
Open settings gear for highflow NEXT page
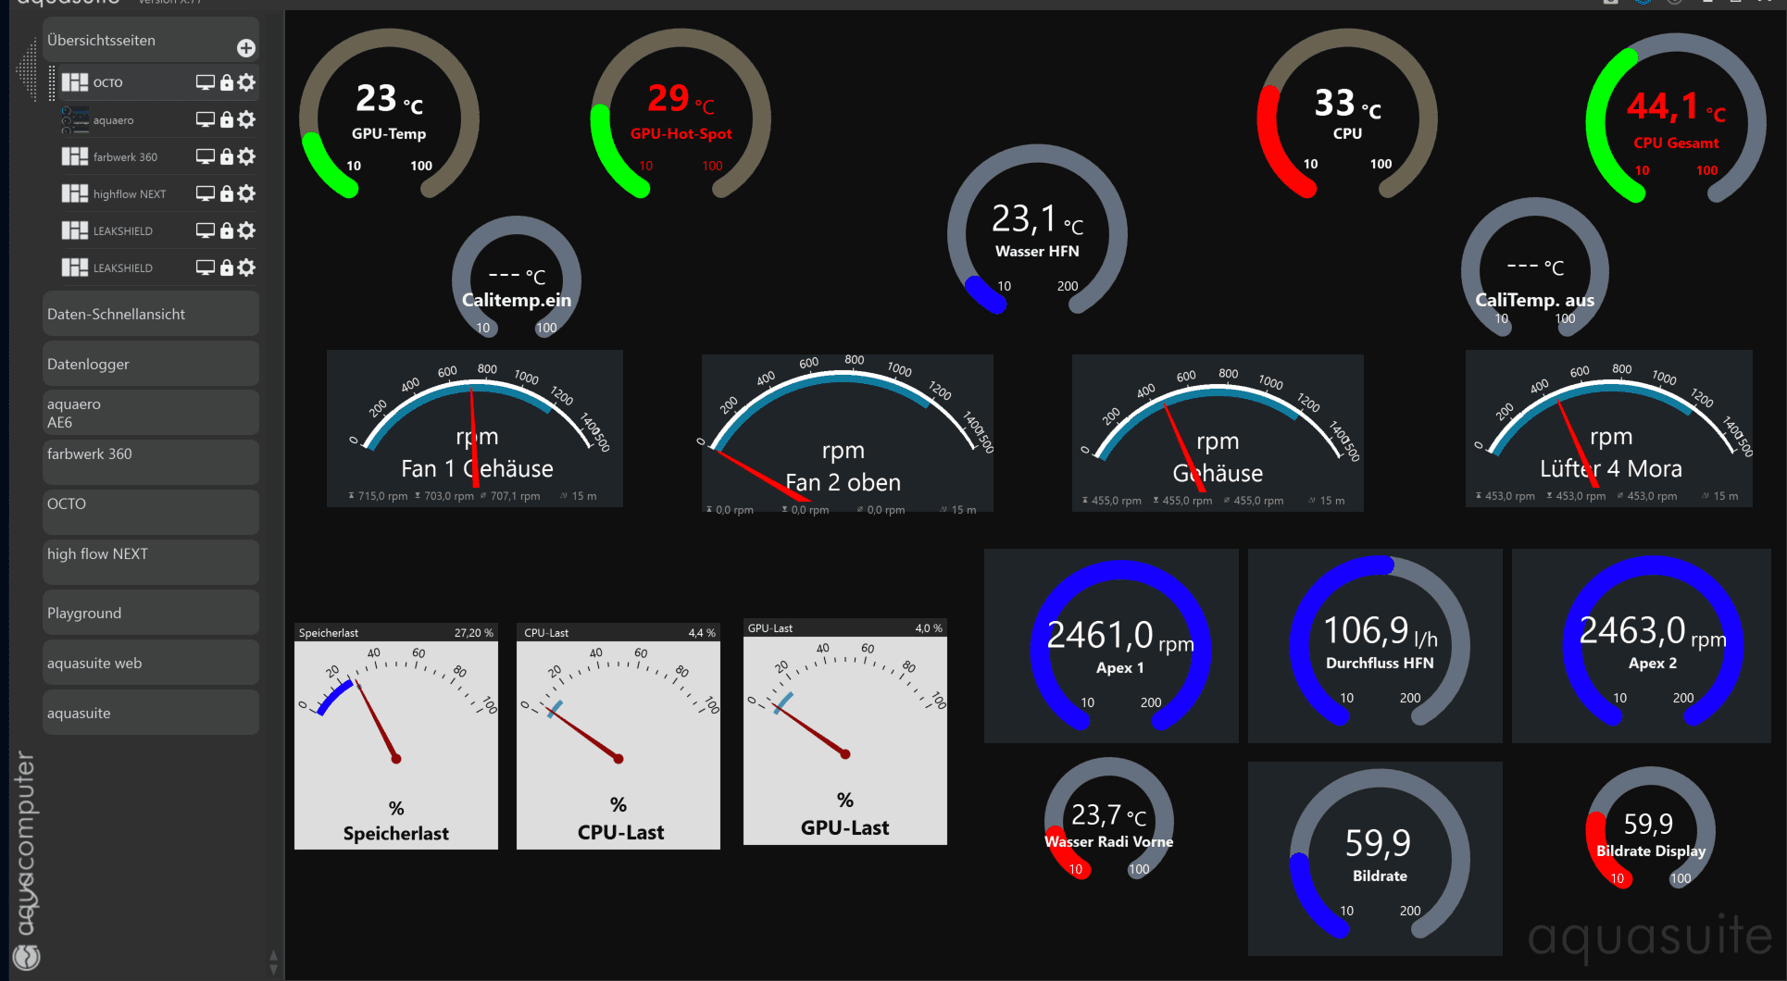(246, 193)
